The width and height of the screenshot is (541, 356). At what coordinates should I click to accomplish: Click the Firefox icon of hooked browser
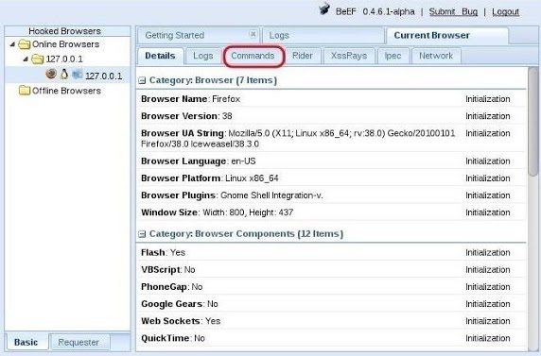(x=51, y=74)
